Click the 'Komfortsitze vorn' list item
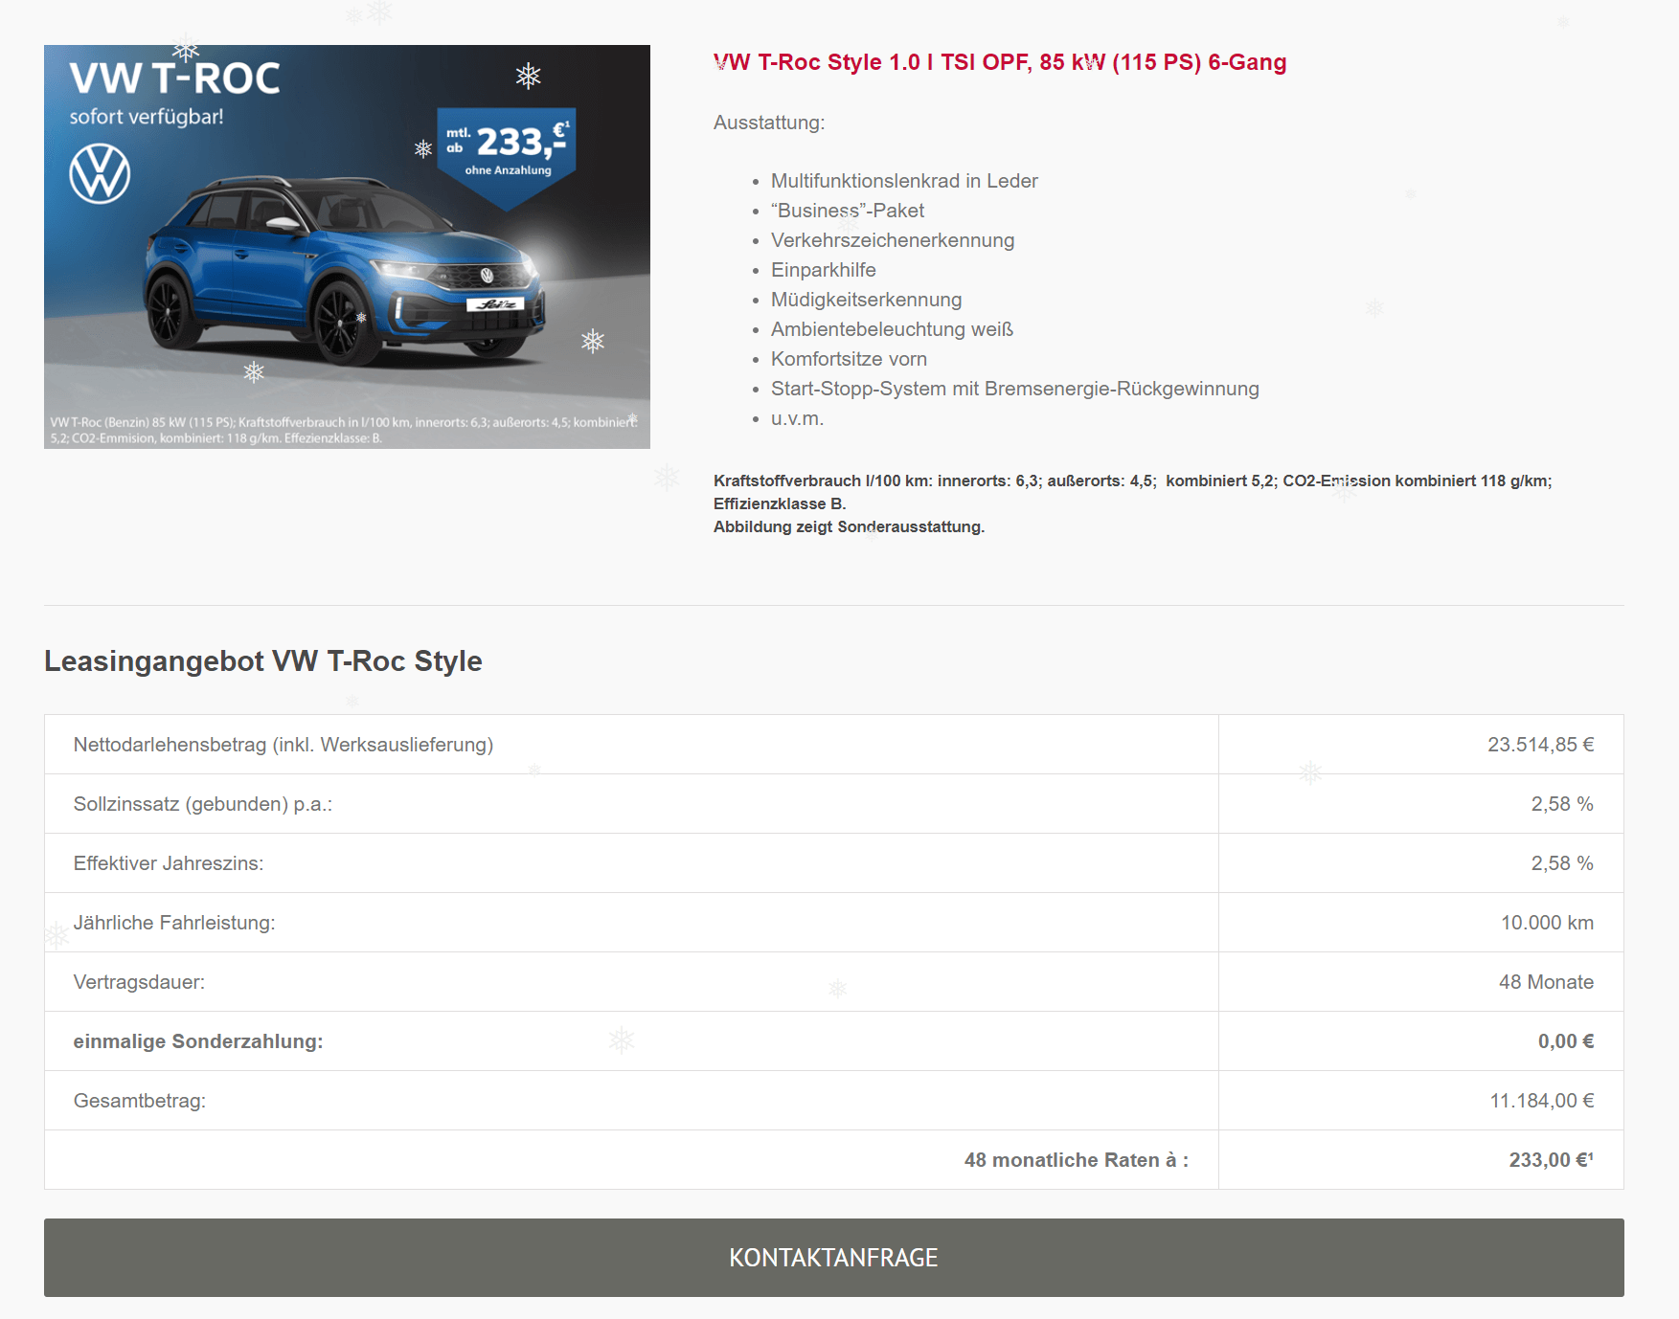 (x=849, y=359)
